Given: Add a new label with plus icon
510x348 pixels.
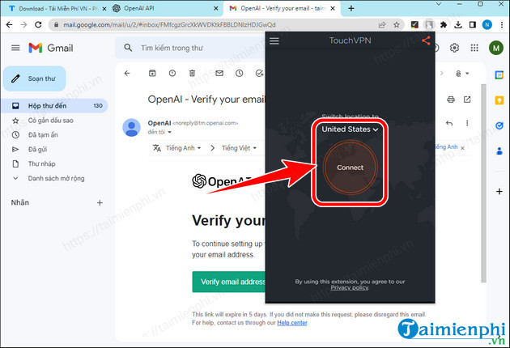Looking at the screenshot, I should tap(100, 202).
